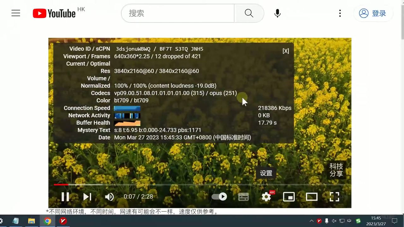
Task: Mute the video with the speaker icon
Action: click(x=110, y=196)
